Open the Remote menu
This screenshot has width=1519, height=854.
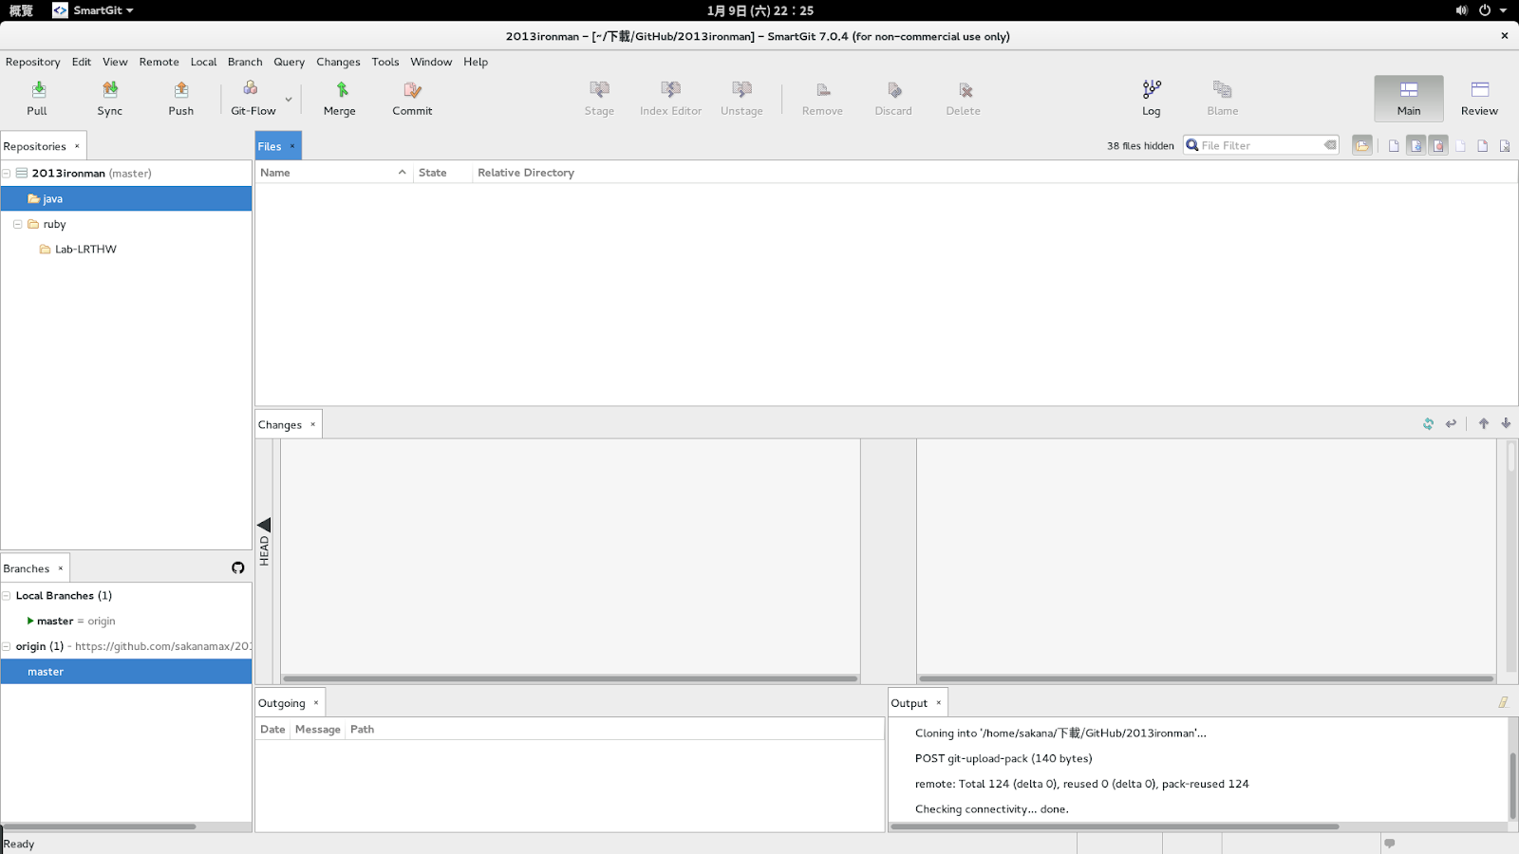[159, 62]
